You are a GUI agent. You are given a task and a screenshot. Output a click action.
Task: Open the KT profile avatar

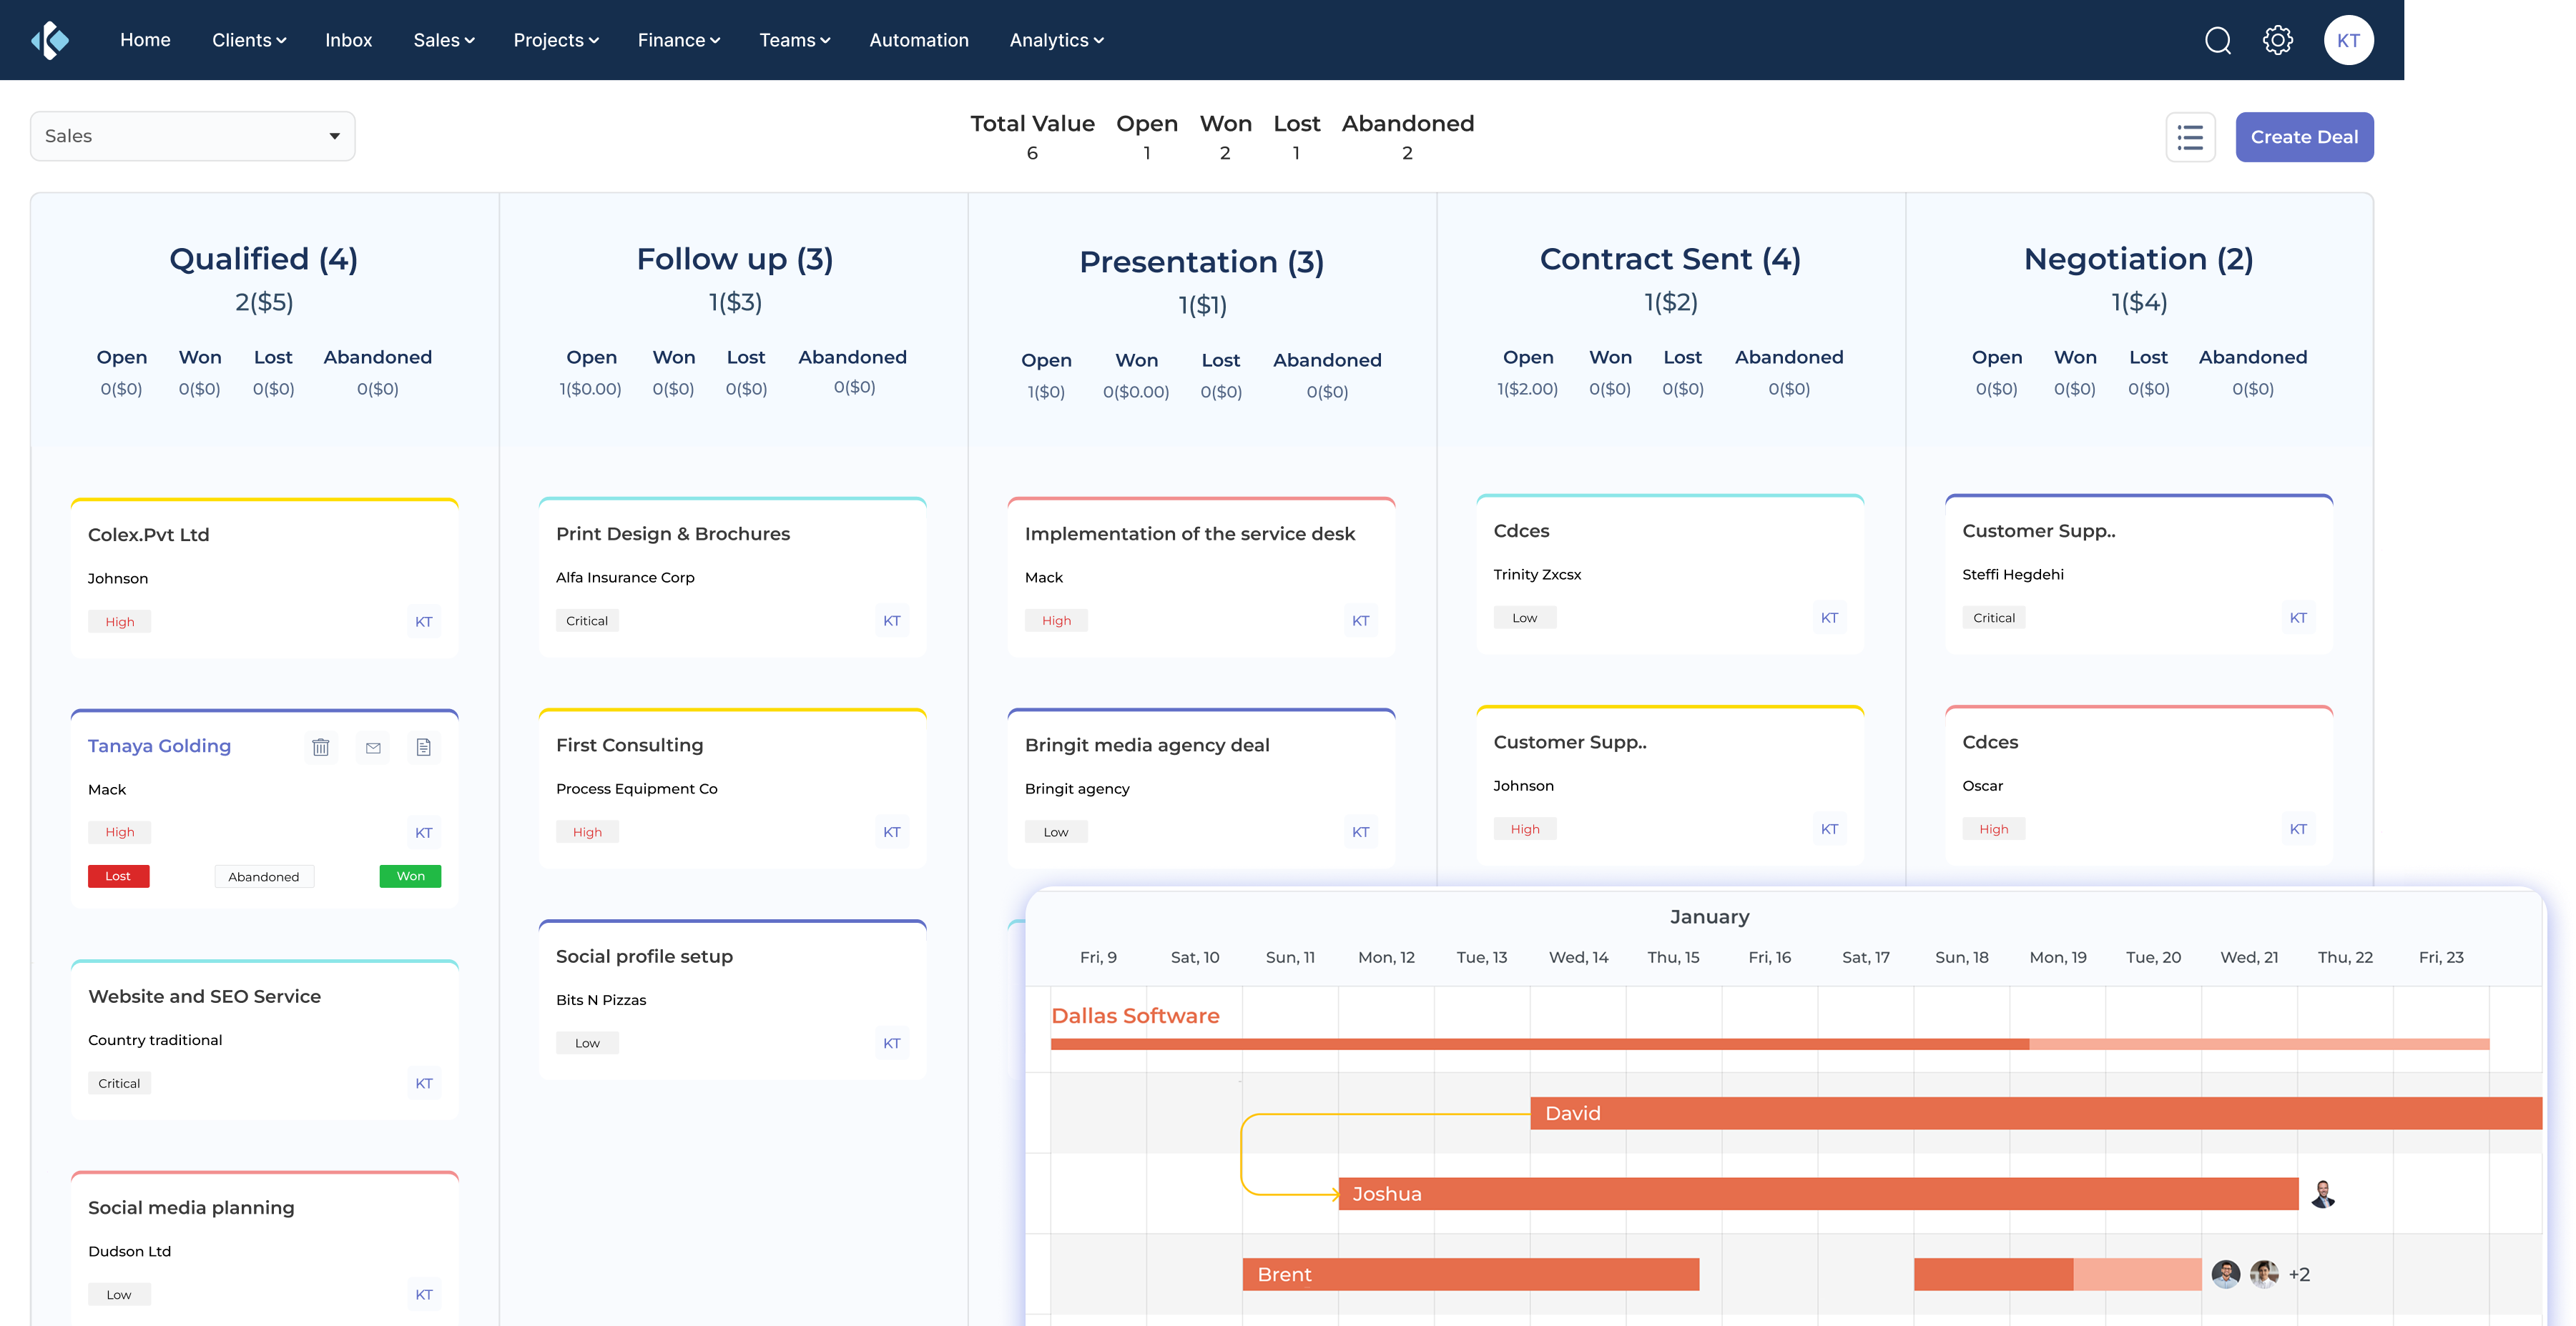click(x=2348, y=40)
